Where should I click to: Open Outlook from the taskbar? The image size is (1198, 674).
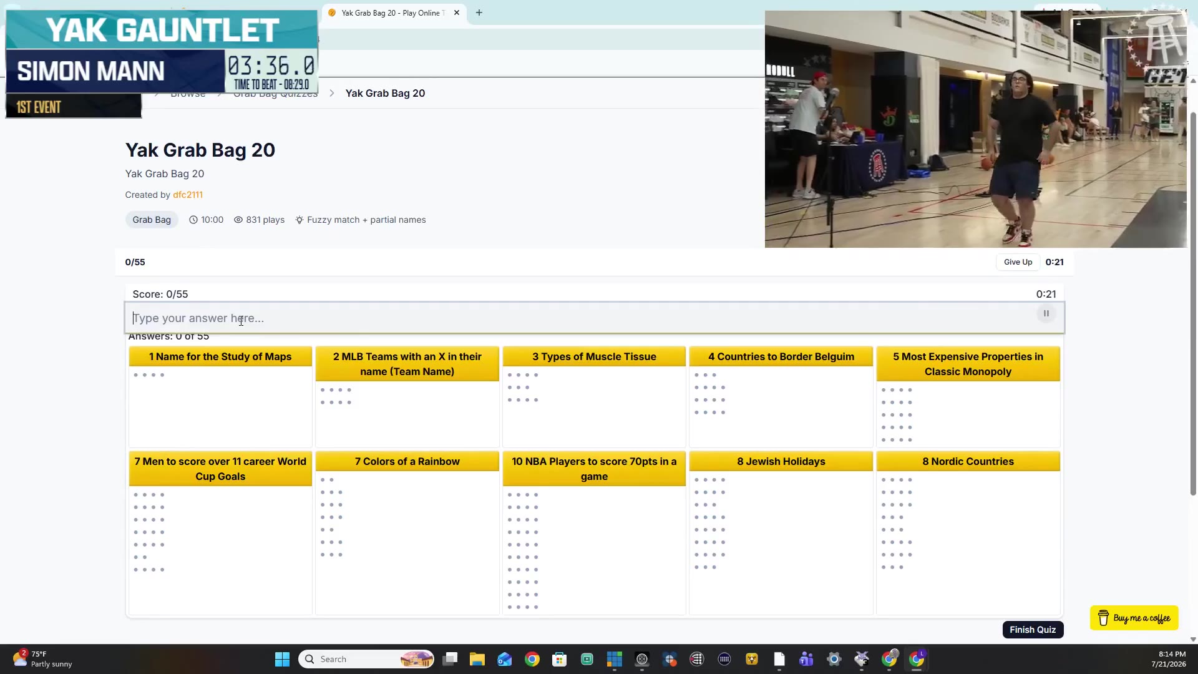(x=505, y=659)
